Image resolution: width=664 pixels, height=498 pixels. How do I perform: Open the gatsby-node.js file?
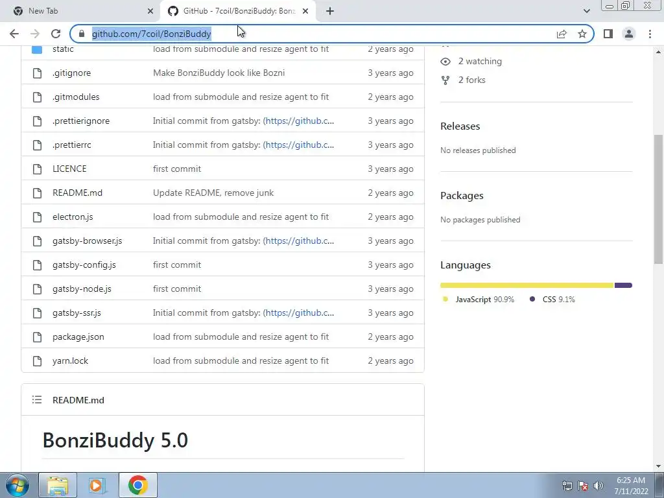pyautogui.click(x=82, y=289)
